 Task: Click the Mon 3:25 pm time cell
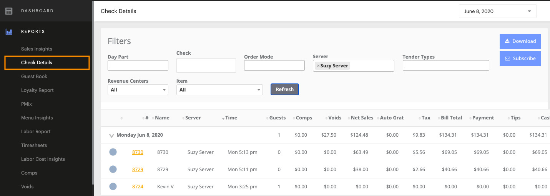click(242, 187)
